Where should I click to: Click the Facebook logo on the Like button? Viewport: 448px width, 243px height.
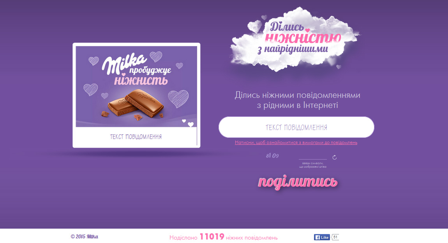317,237
